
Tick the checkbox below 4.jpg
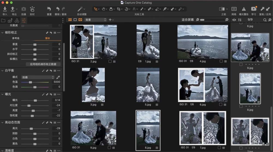221,61
